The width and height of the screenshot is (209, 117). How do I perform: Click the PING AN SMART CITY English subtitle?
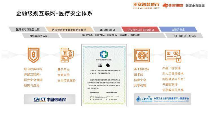[146, 8]
